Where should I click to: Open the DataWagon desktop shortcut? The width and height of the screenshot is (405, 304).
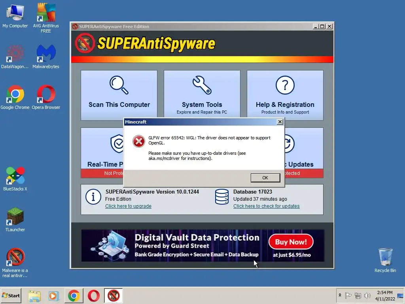coord(15,57)
